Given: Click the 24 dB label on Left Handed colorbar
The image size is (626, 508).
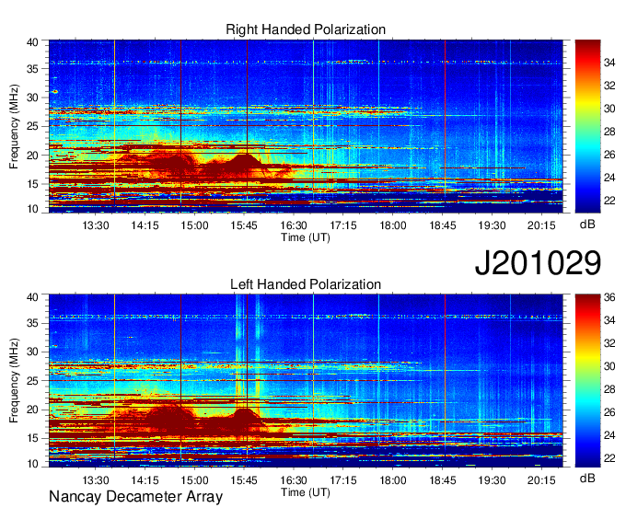Looking at the screenshot, I should [609, 435].
